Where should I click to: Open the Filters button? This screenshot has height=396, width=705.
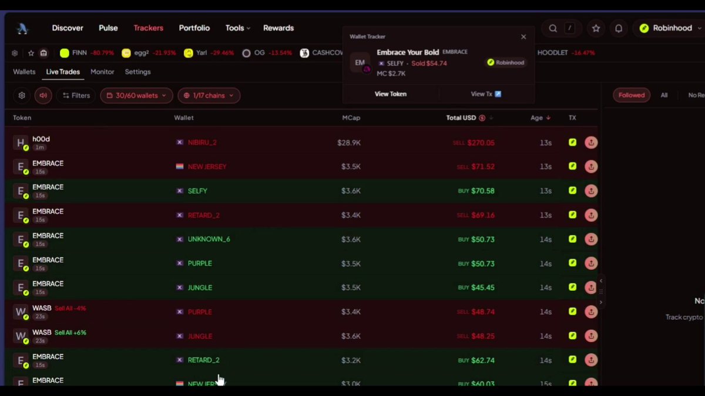[x=76, y=96]
